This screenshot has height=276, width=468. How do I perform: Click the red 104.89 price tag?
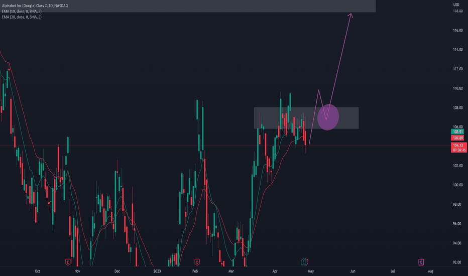pyautogui.click(x=457, y=138)
